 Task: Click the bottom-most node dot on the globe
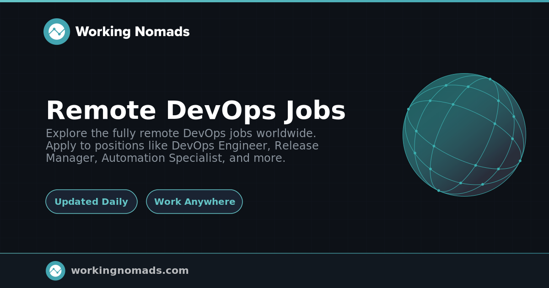pos(439,191)
